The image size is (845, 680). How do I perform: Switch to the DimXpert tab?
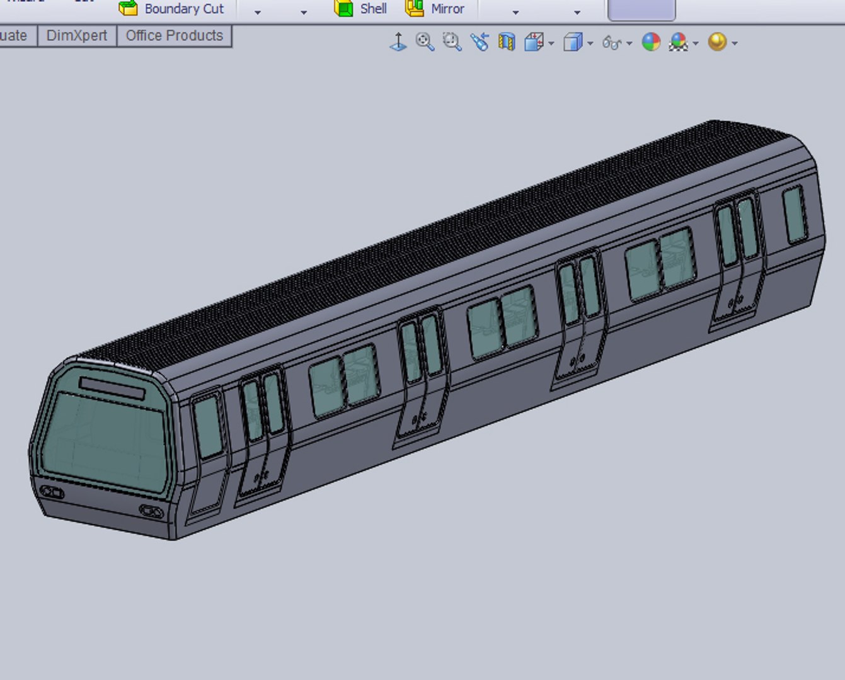pyautogui.click(x=77, y=36)
